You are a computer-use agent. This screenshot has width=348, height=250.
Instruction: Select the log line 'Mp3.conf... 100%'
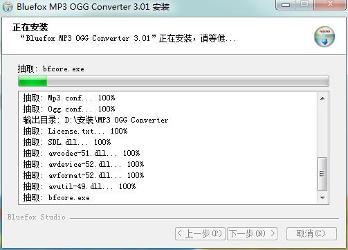(x=69, y=98)
